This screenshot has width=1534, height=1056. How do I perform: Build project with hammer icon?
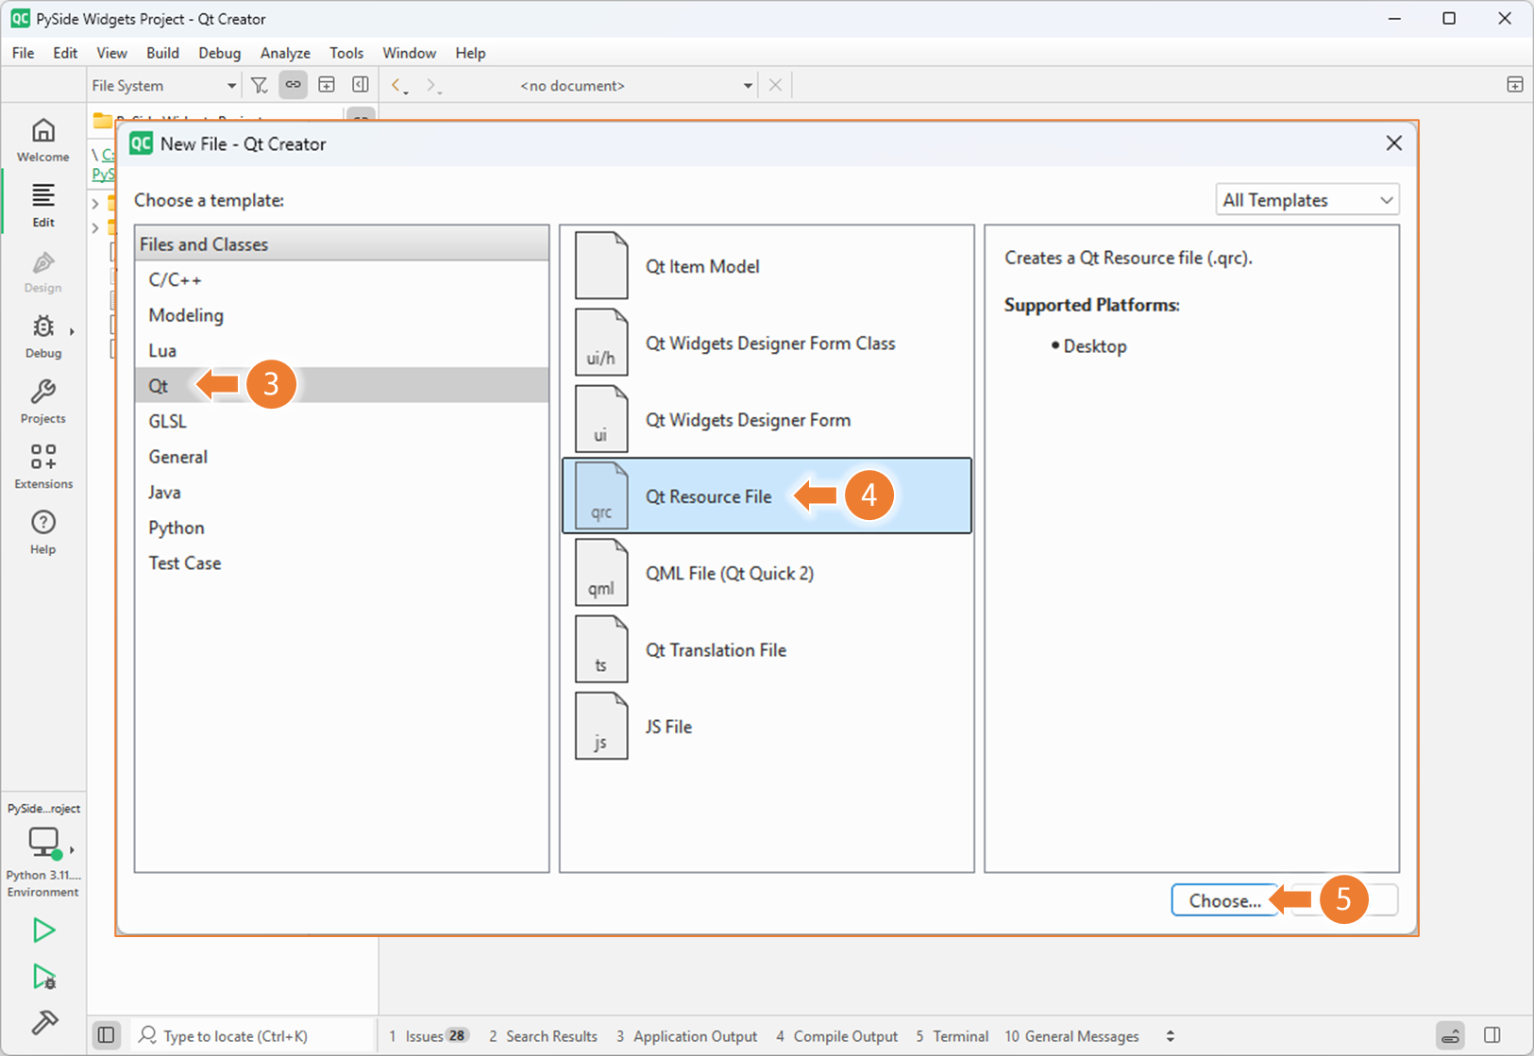point(43,1022)
